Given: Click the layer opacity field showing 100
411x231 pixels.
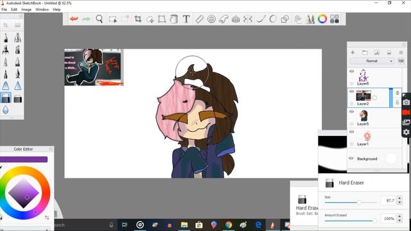Looking at the screenshot, I should [x=401, y=61].
